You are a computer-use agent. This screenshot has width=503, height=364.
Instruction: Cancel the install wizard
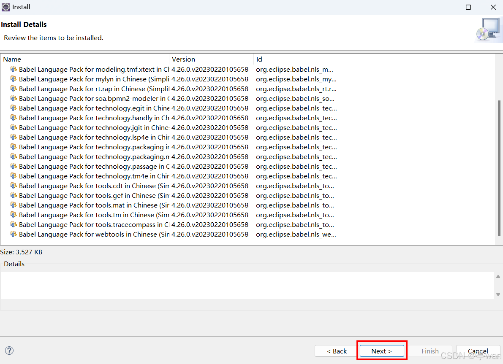point(478,351)
